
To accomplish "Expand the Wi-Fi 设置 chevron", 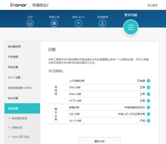I will click(36, 77).
